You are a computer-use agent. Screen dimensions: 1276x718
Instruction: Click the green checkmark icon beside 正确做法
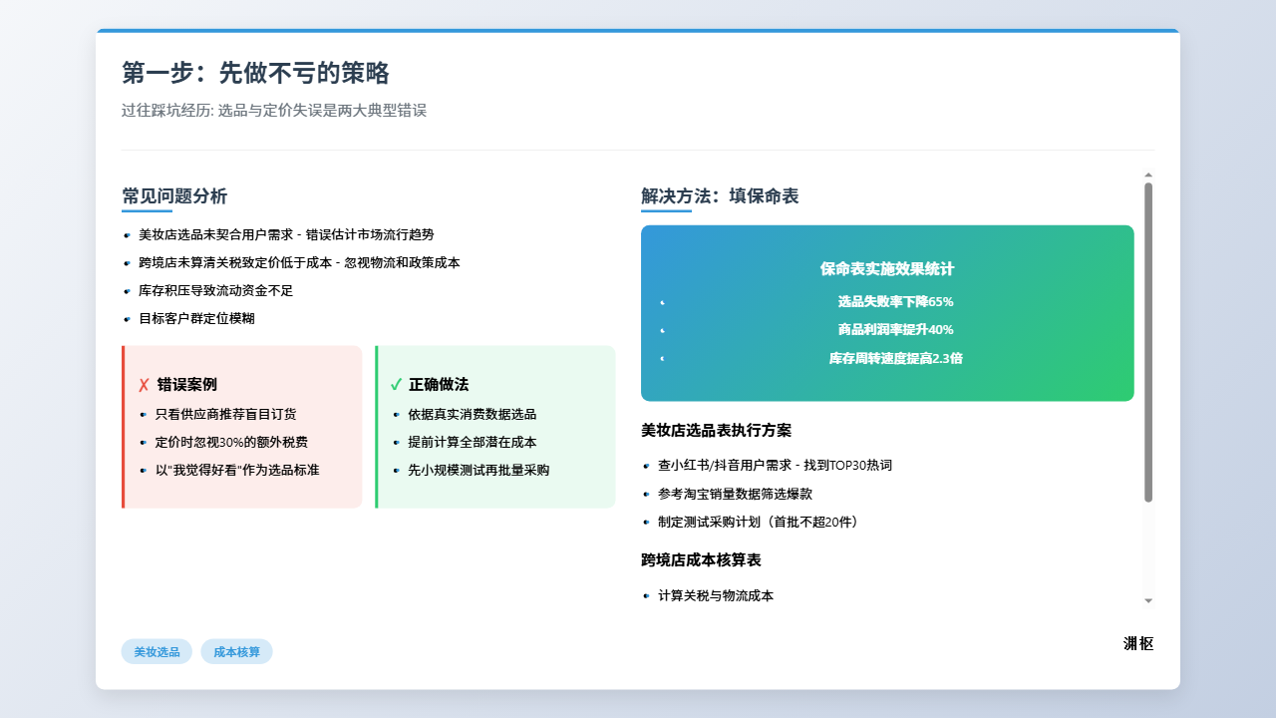(x=396, y=385)
